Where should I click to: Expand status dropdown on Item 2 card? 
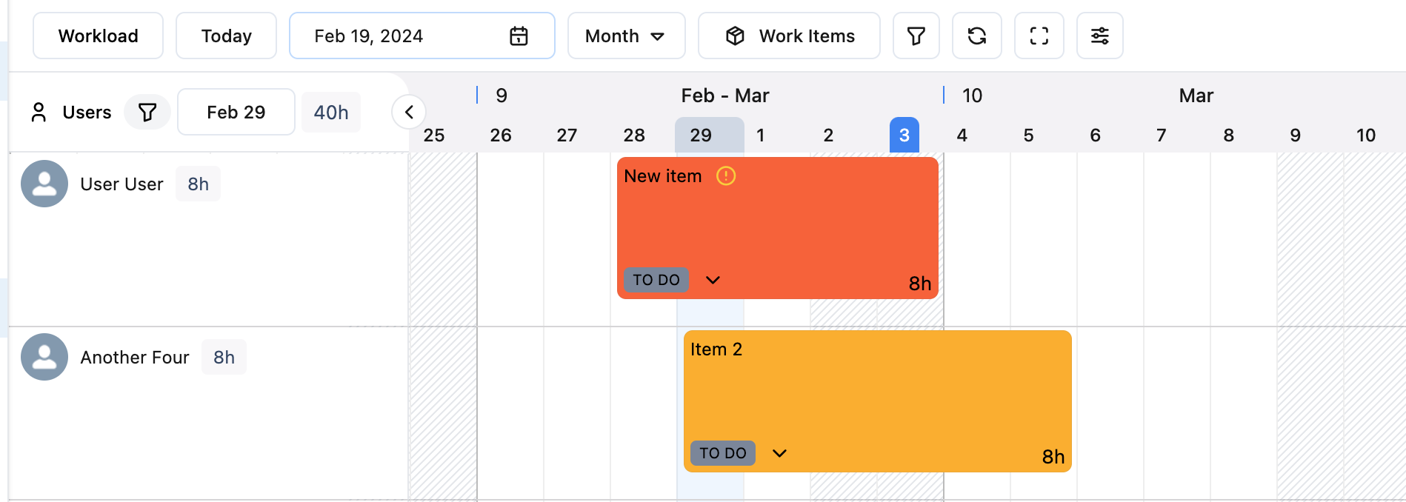click(779, 453)
